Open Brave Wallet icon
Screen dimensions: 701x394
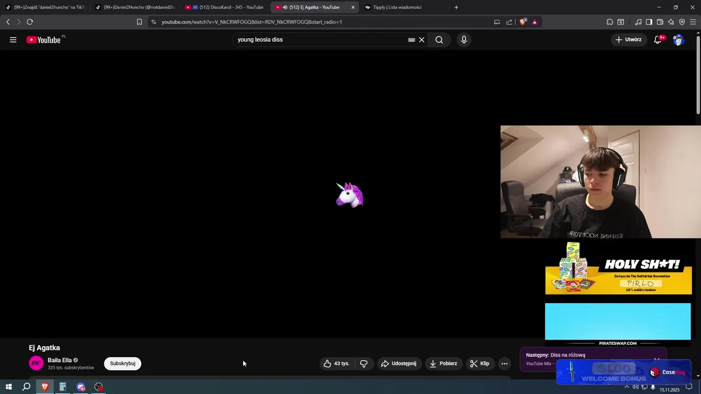[660, 22]
